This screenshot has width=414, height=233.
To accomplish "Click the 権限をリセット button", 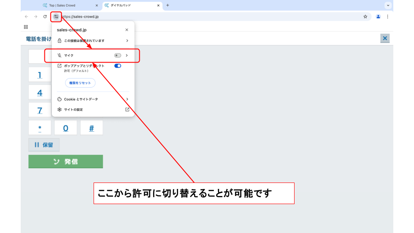I will pyautogui.click(x=80, y=83).
